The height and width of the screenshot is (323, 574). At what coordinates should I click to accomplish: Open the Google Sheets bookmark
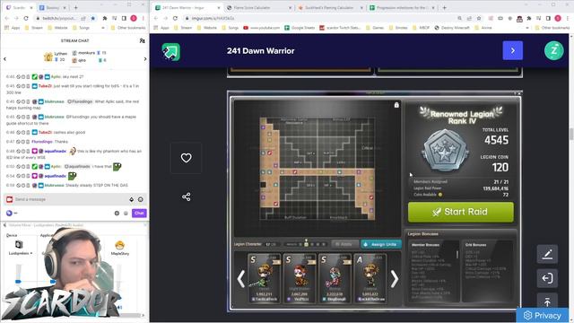[300, 28]
